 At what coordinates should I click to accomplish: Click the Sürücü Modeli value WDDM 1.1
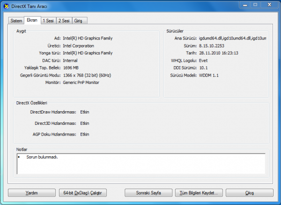pyautogui.click(x=209, y=75)
